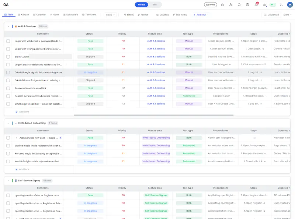Toggle dark mode via moon icon
The height and width of the screenshot is (219, 295).
pos(281,5)
